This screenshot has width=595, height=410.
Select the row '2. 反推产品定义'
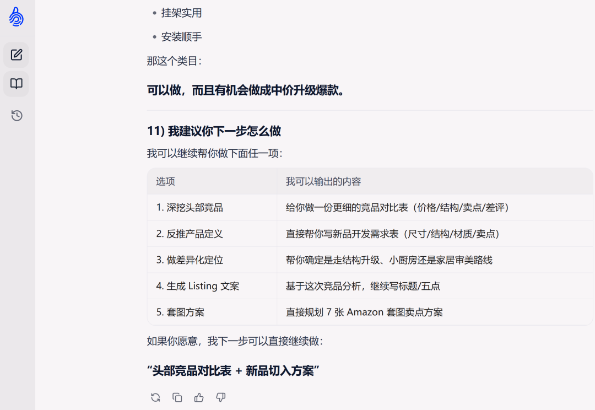[x=370, y=234]
